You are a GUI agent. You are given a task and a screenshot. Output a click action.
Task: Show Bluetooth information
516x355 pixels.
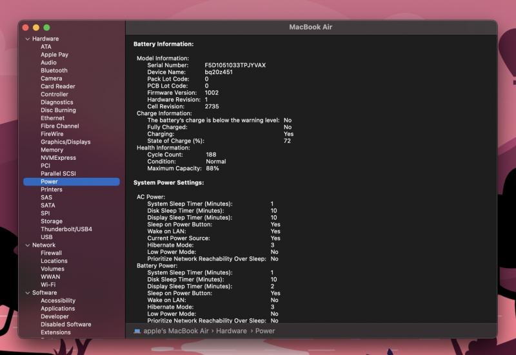tap(54, 70)
